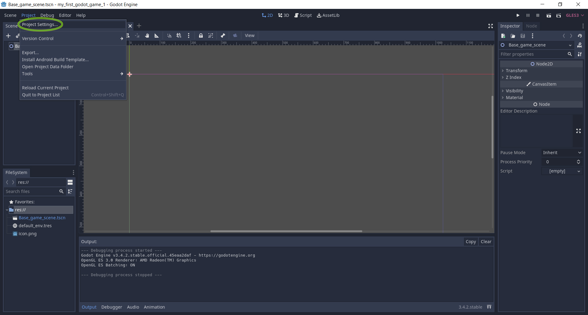Copy the output log

471,242
